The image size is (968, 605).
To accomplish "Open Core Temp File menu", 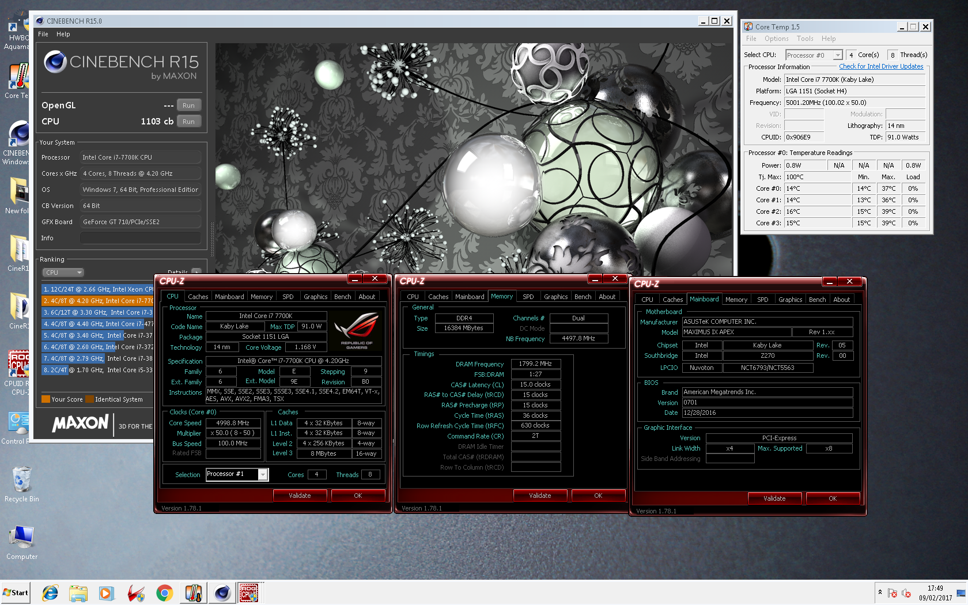I will tap(751, 39).
